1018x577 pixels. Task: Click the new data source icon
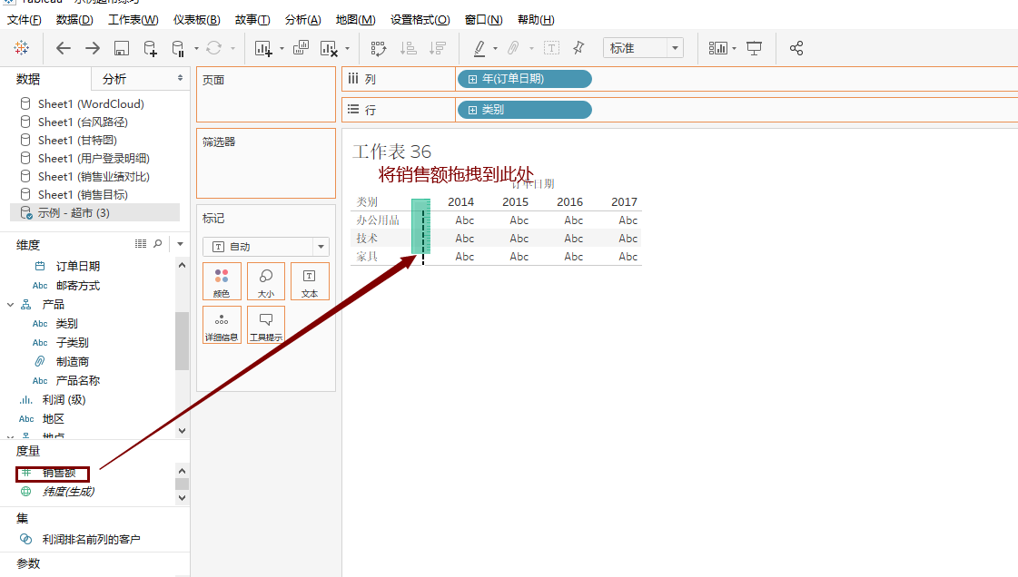pos(150,48)
